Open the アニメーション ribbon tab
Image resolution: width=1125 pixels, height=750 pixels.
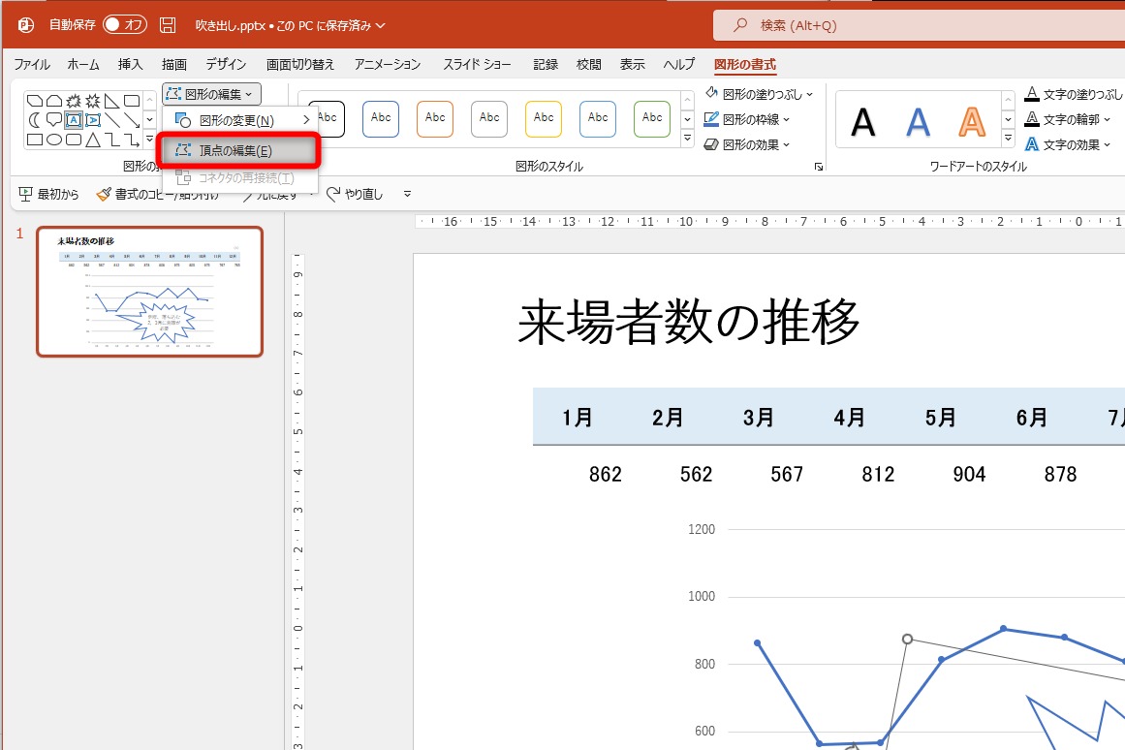[387, 64]
